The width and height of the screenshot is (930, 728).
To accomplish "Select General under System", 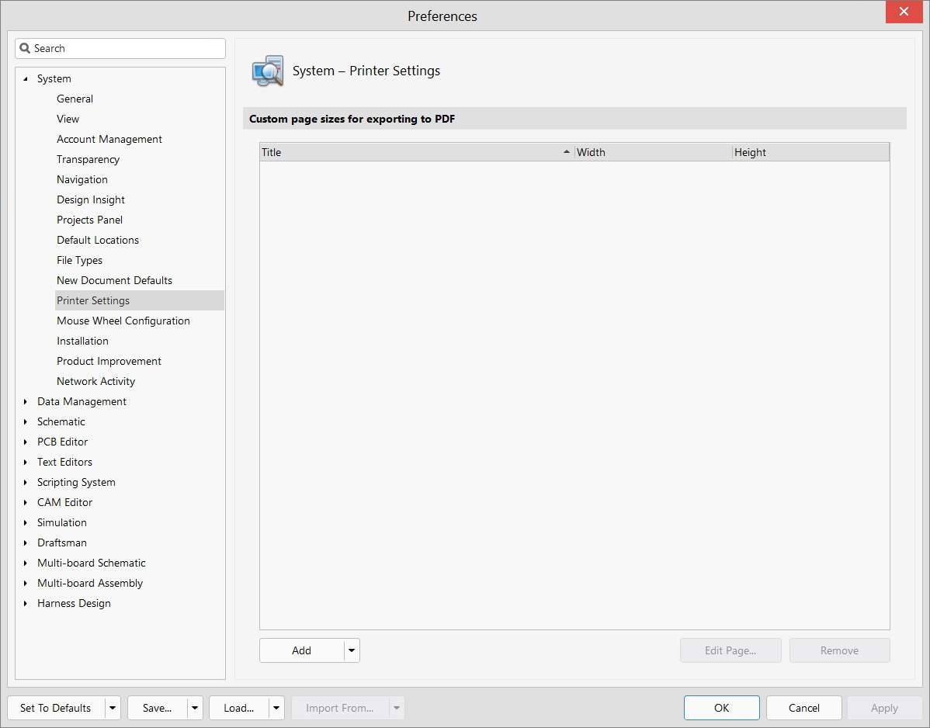I will (x=75, y=99).
